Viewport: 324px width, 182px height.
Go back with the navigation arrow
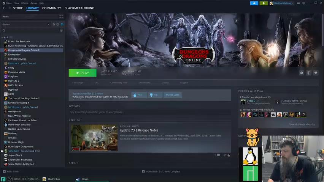[x=4, y=8]
